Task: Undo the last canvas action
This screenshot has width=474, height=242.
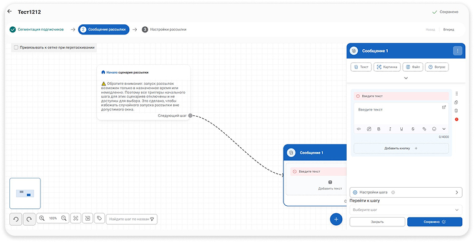Action: click(16, 220)
